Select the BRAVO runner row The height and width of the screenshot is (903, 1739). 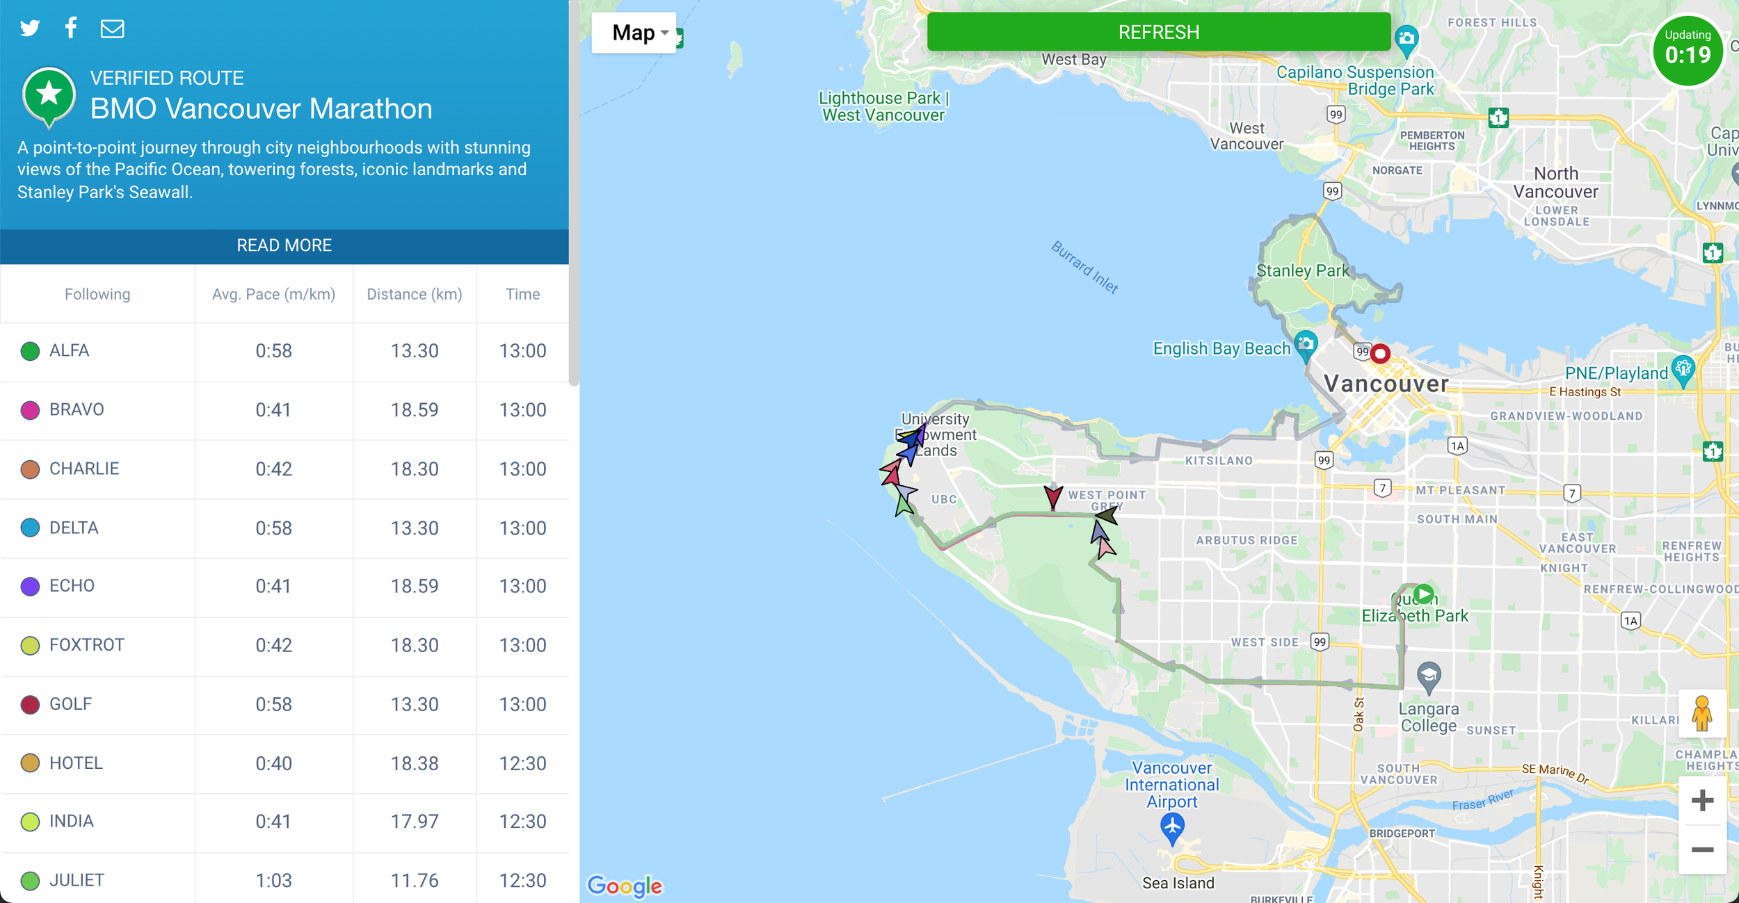point(77,409)
